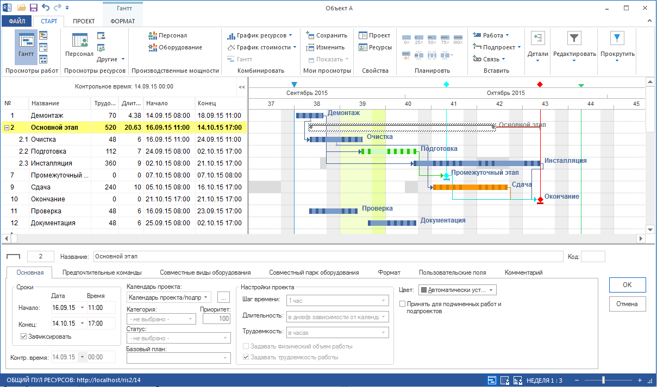Open the project calendar dropdown

pyautogui.click(x=207, y=297)
